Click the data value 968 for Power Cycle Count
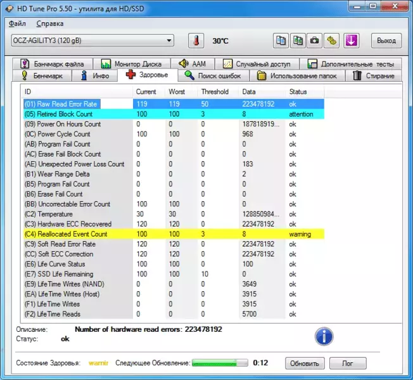This screenshot has width=413, height=380. click(248, 134)
